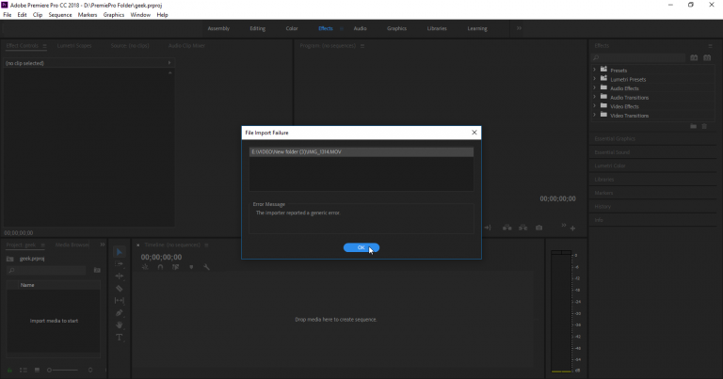Expand hidden Project panel tabs chevron
The width and height of the screenshot is (723, 379).
[x=103, y=245]
